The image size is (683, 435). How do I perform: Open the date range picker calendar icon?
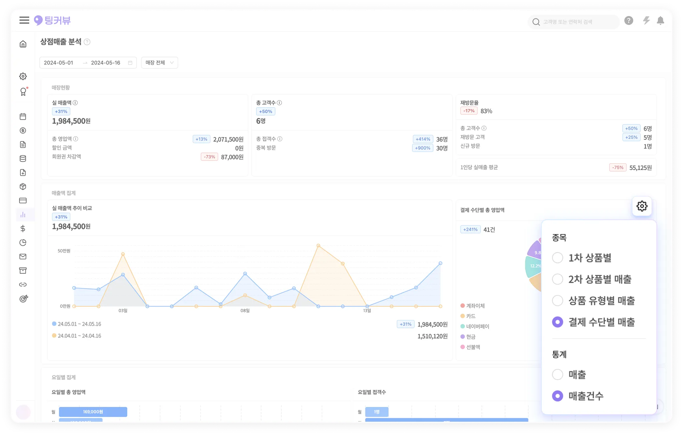click(x=130, y=63)
